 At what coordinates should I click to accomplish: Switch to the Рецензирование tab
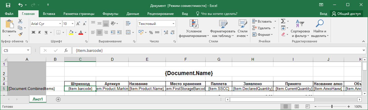pos(160,13)
